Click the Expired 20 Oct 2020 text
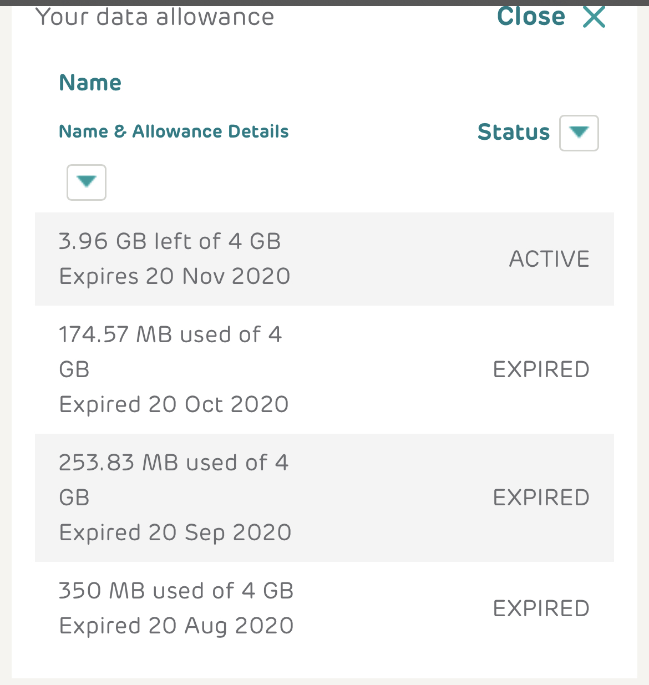 (x=174, y=404)
